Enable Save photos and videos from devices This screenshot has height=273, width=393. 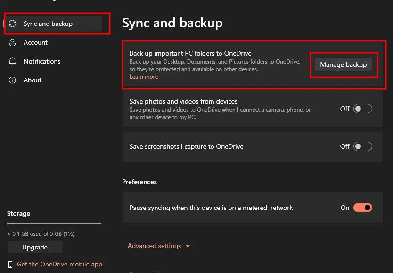[363, 109]
